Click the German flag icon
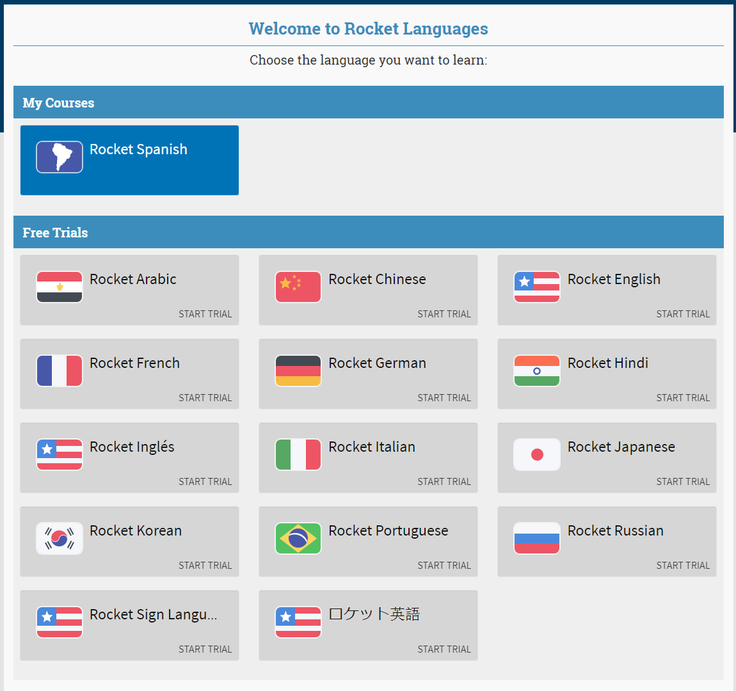The height and width of the screenshot is (691, 736). 298,370
